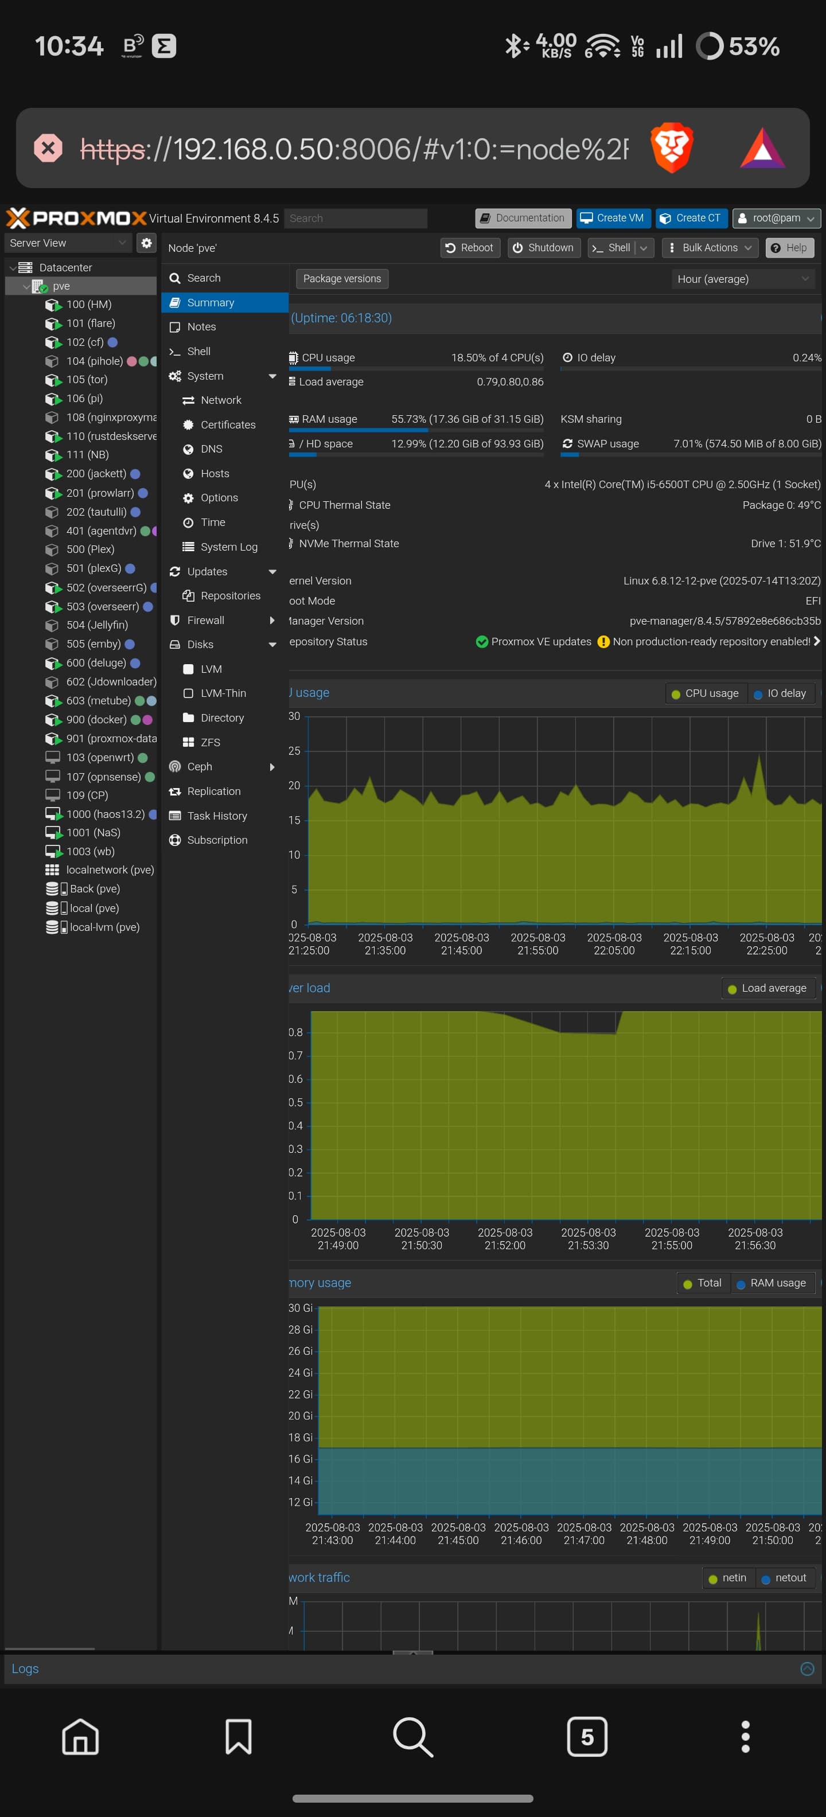Open the Hour (average) timeframe dropdown
The image size is (826, 1817).
click(743, 279)
